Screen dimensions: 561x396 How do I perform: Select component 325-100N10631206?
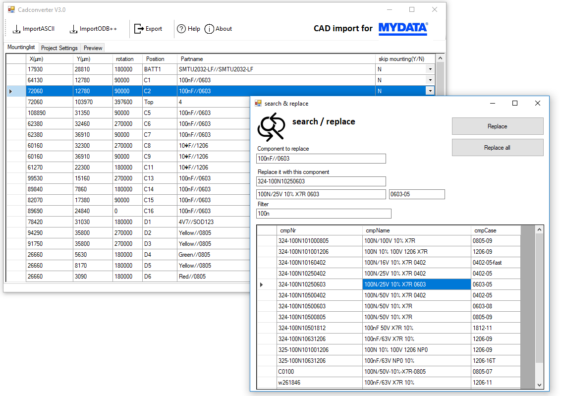coord(320,361)
